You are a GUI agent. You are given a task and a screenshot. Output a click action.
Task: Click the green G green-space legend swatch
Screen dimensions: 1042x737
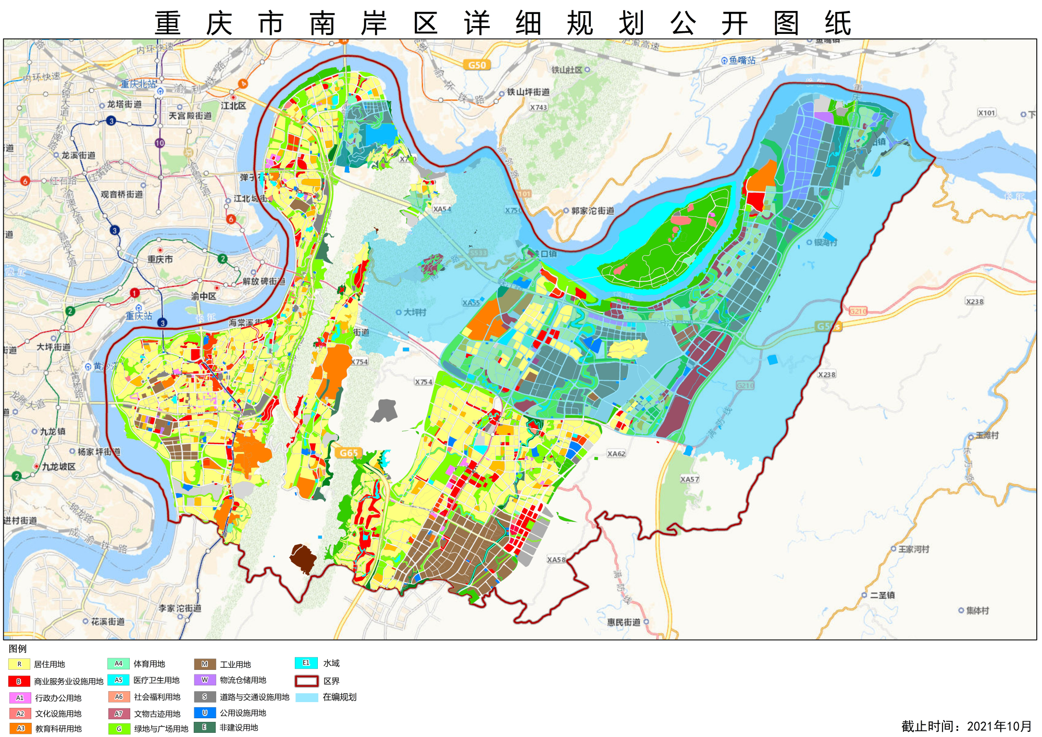119,729
